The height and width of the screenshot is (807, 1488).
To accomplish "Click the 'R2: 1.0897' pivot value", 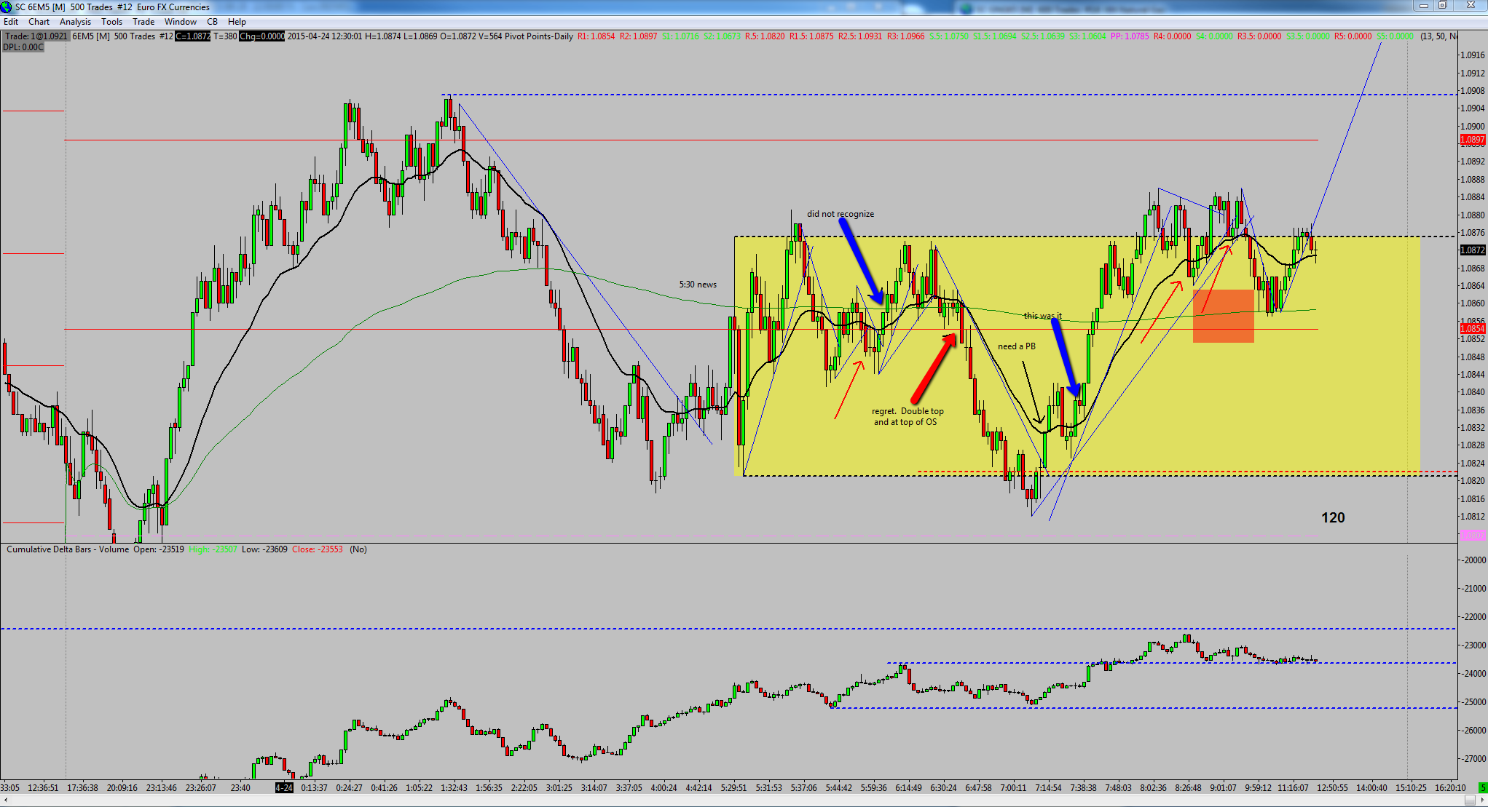I will point(639,36).
